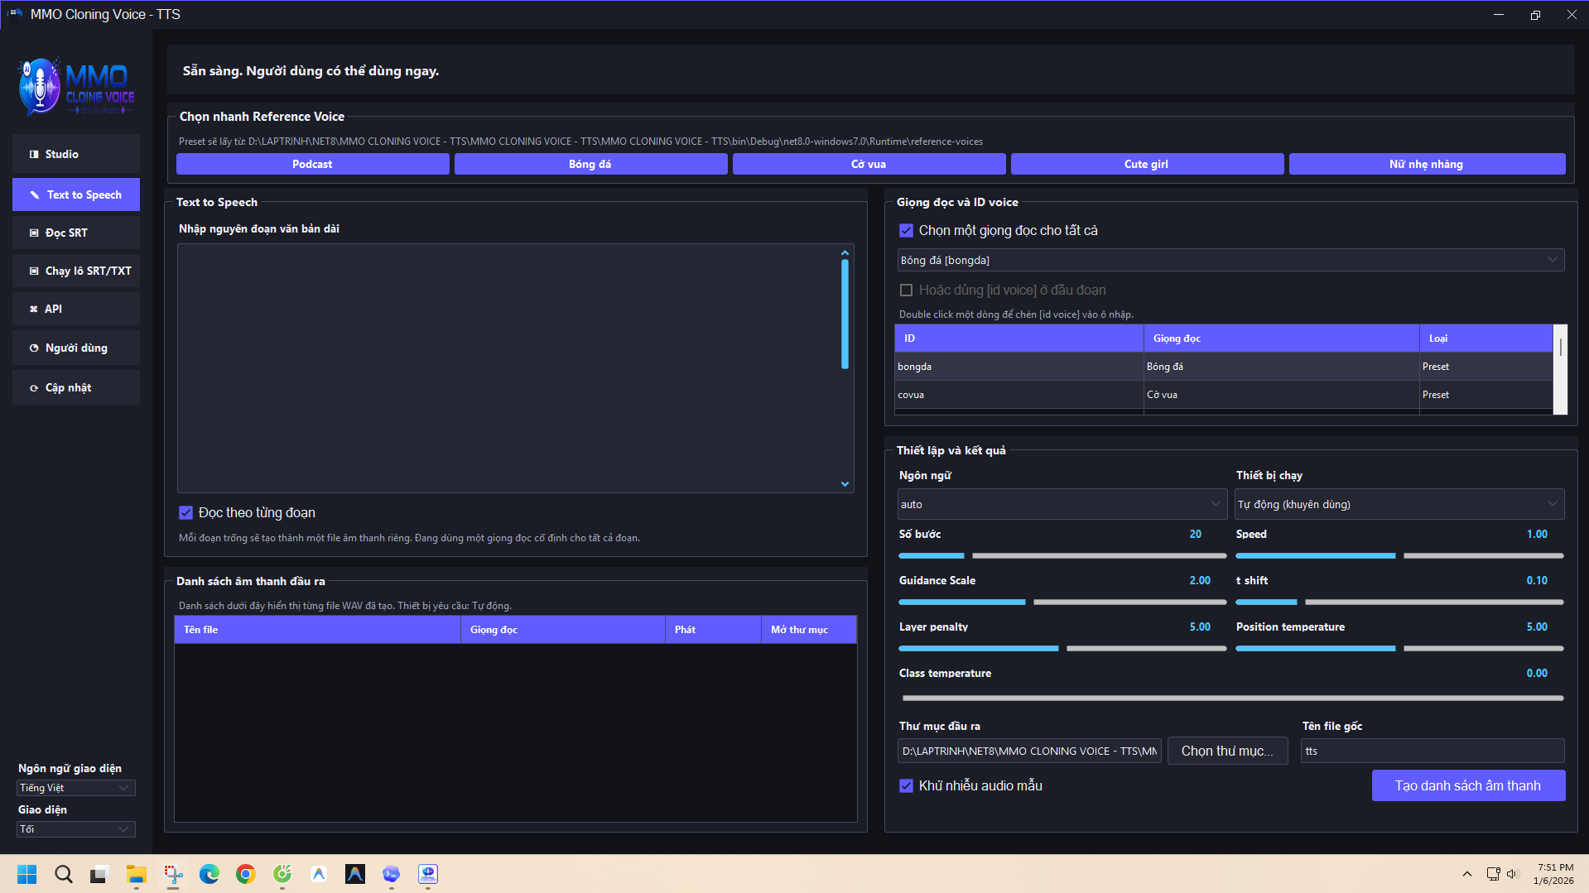Image resolution: width=1589 pixels, height=893 pixels.
Task: Click the Tên file gốc field
Action: click(x=1433, y=751)
